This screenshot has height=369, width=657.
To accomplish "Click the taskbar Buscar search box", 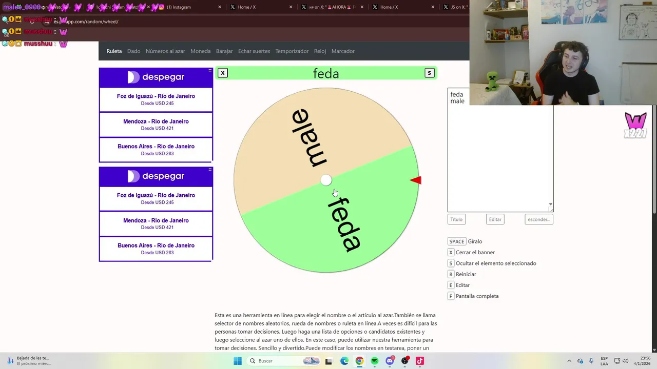I will pyautogui.click(x=284, y=361).
